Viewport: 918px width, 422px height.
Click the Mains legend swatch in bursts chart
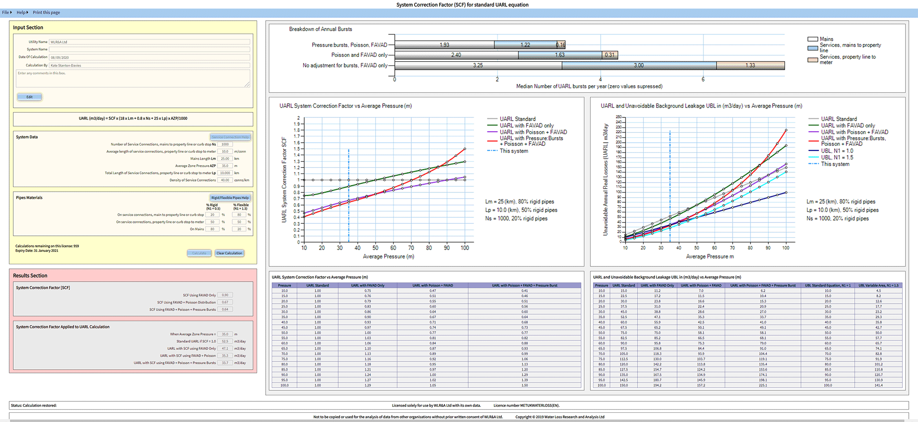point(812,39)
